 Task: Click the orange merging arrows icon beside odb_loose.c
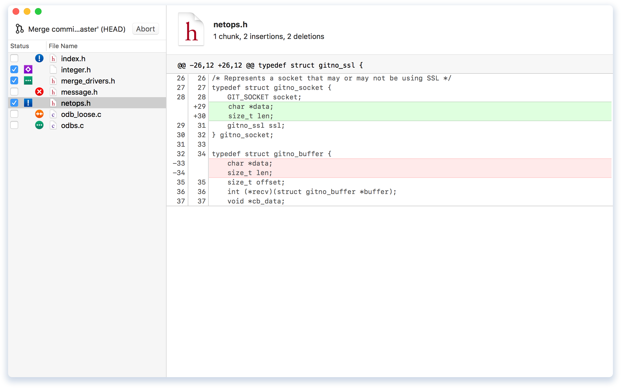coord(39,114)
